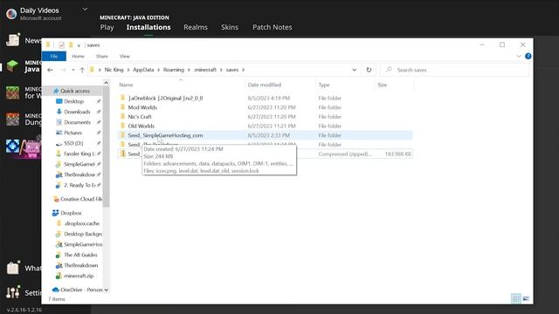Select the Old Worlds folder
The image size is (559, 314).
266,126
